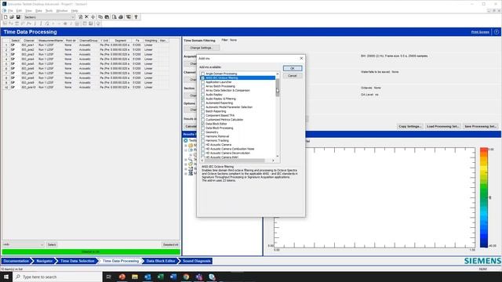Expand the first folder node in results tree

[186, 145]
